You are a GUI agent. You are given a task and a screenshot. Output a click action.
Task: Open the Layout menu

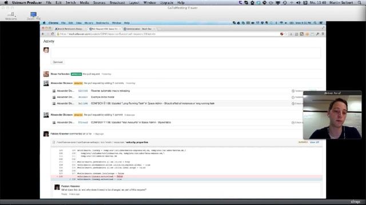tap(134, 2)
